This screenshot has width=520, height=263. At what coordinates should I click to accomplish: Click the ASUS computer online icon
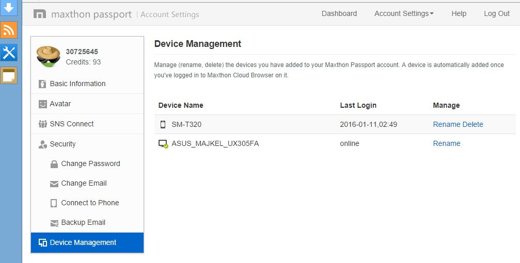pyautogui.click(x=163, y=144)
